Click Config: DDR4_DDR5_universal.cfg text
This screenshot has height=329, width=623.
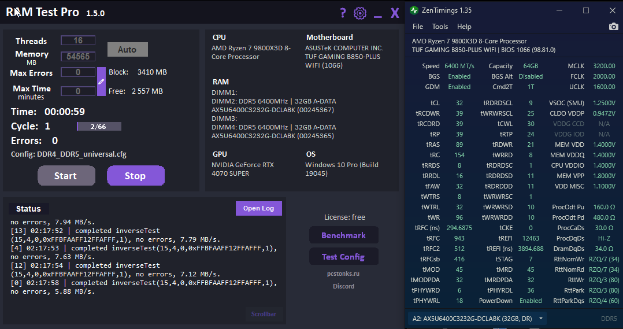[x=69, y=154]
